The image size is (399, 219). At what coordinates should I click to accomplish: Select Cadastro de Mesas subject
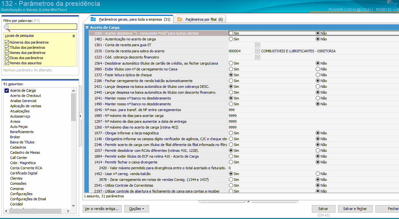[25, 152]
